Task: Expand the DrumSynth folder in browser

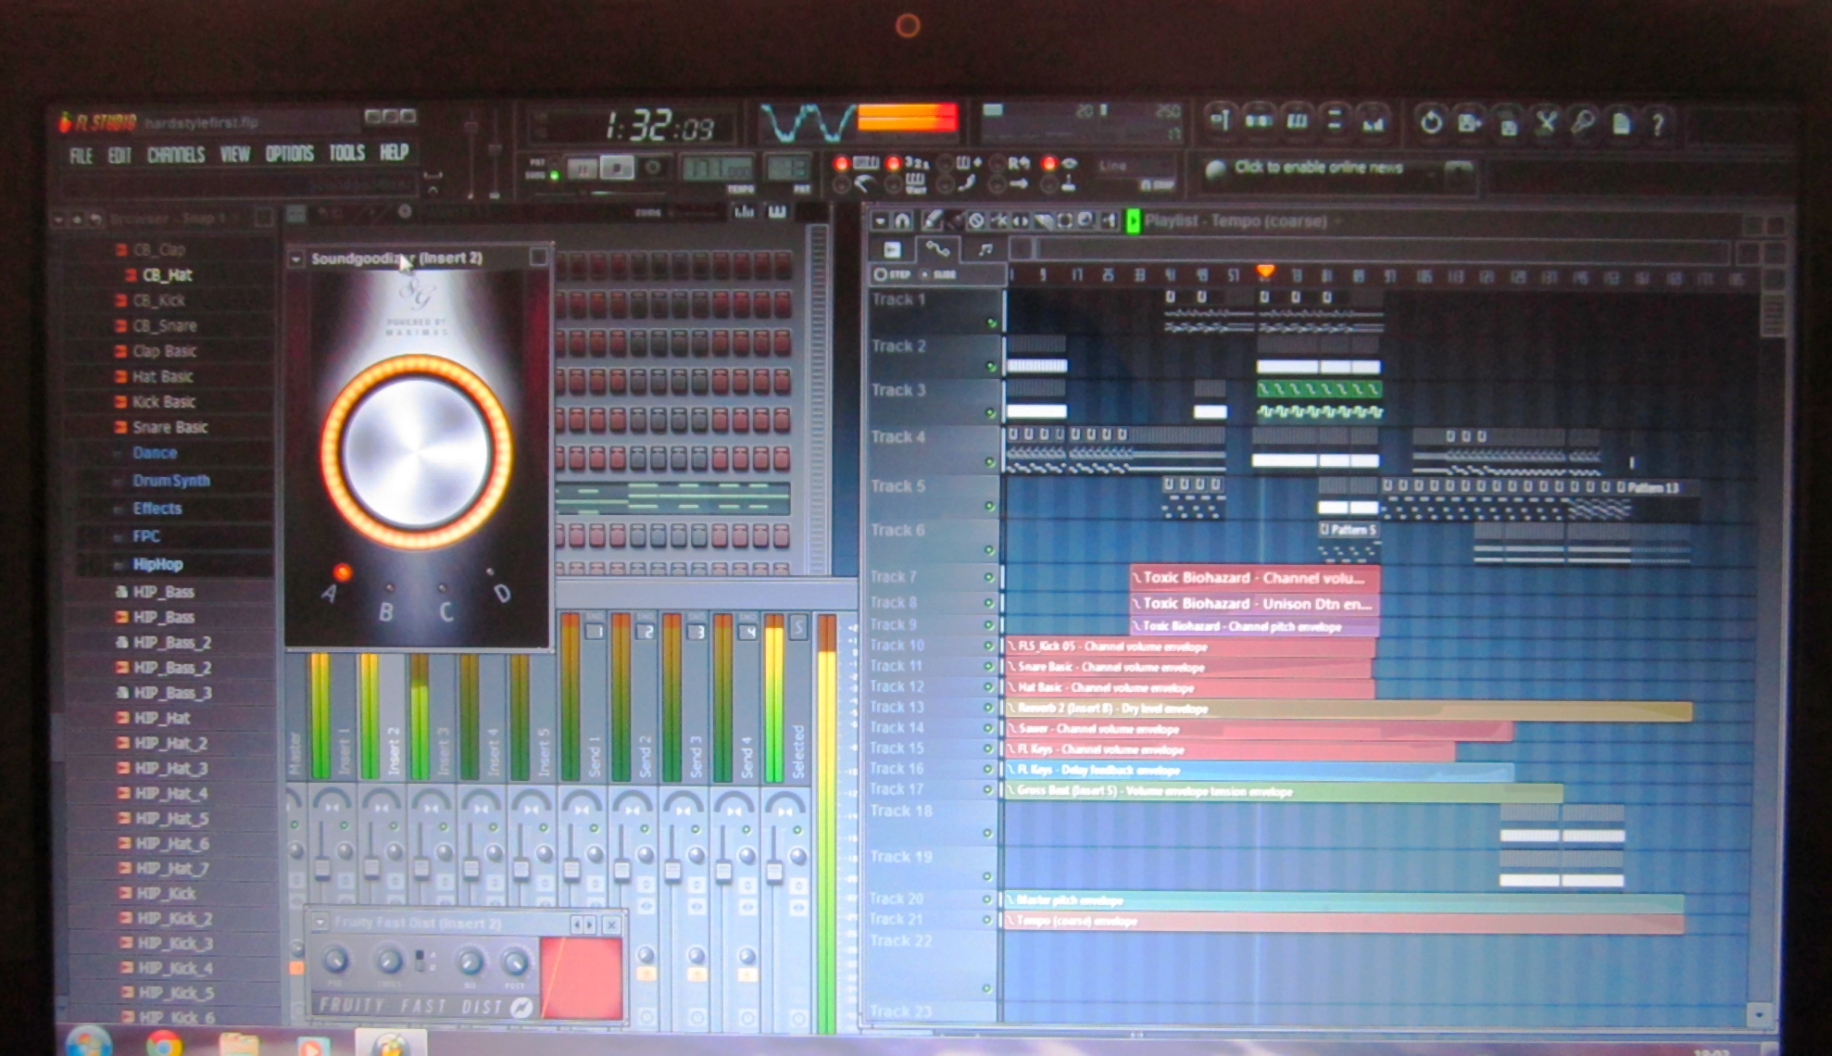Action: (x=170, y=481)
